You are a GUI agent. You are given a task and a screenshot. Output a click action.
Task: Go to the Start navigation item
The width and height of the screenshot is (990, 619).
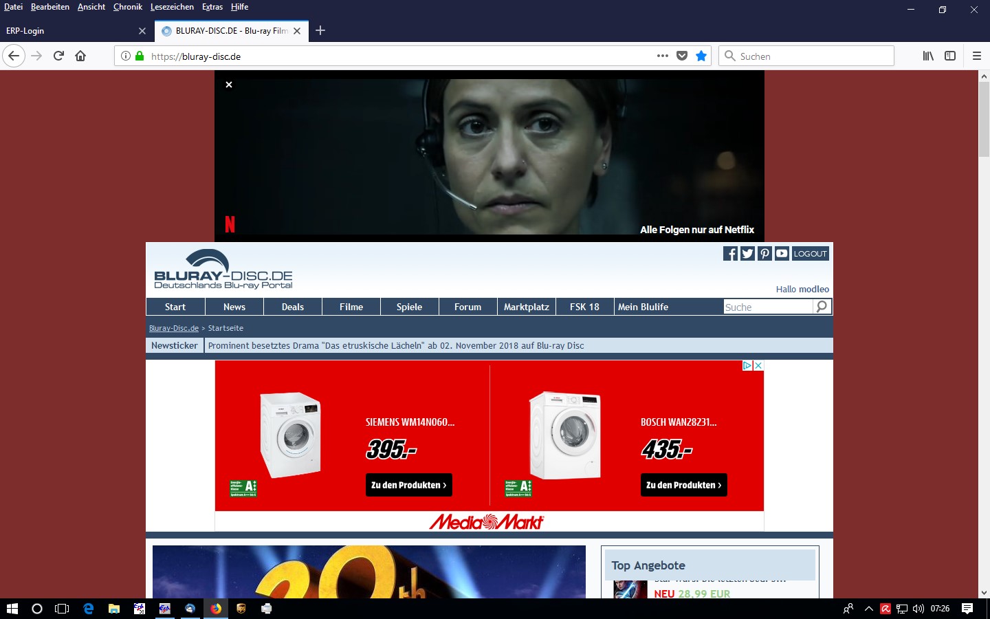coord(175,307)
